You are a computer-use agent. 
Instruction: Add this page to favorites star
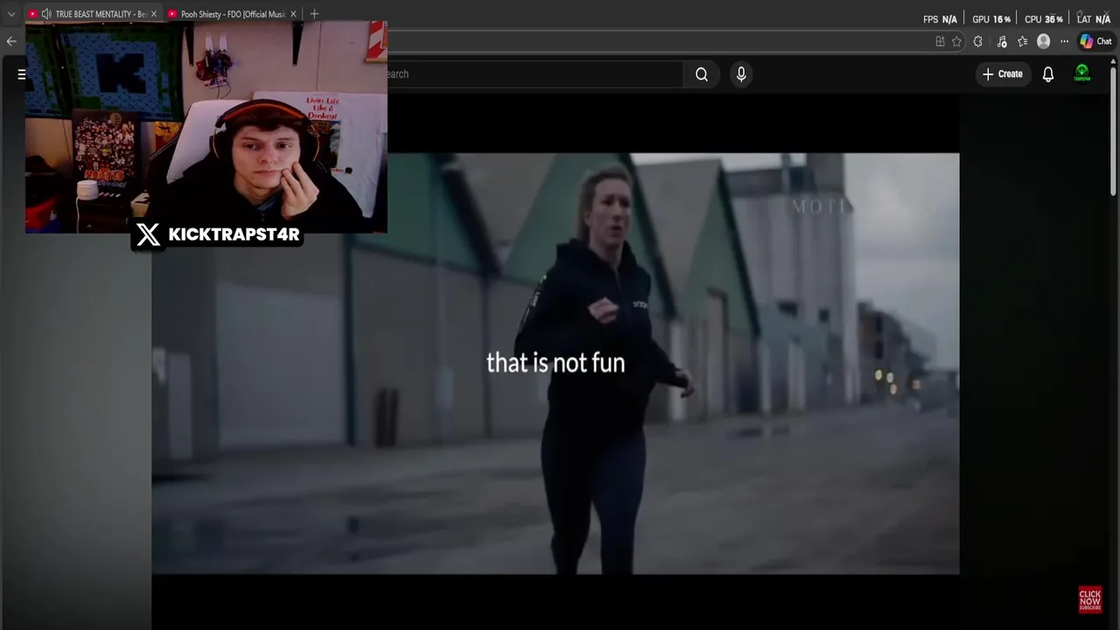pyautogui.click(x=956, y=41)
